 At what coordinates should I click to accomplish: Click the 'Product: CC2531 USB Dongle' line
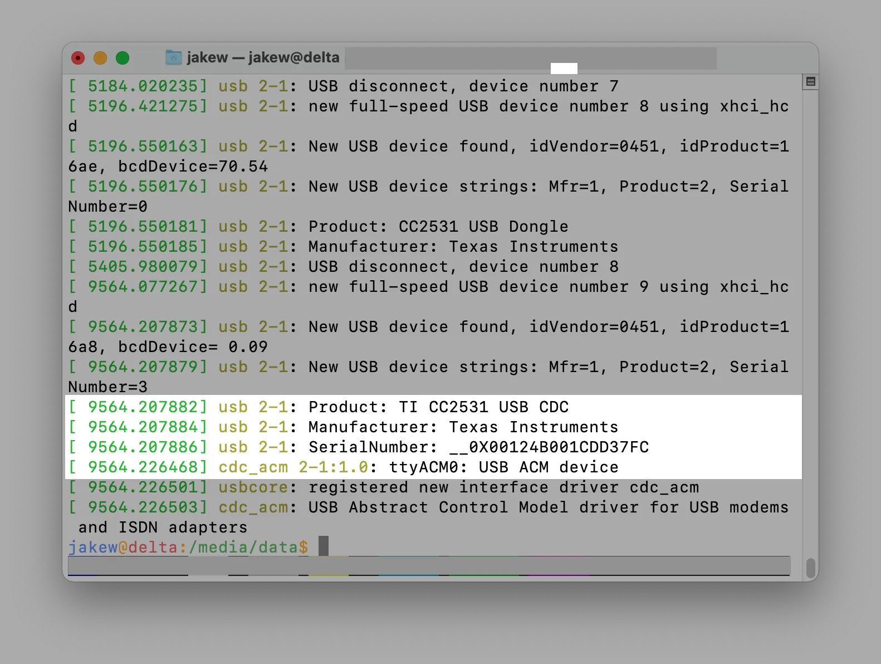pyautogui.click(x=318, y=227)
